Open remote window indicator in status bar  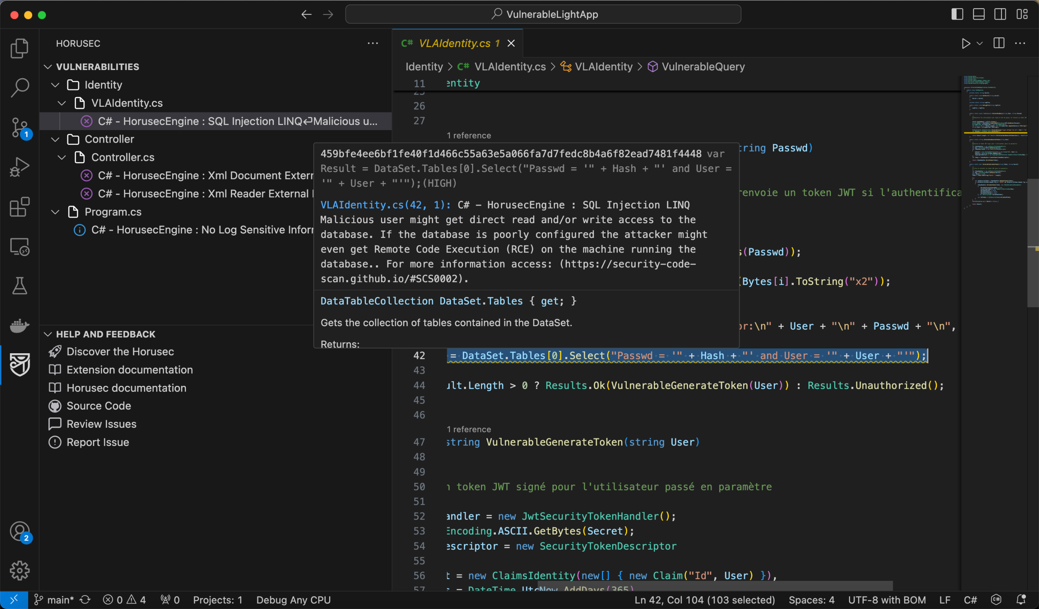tap(14, 600)
